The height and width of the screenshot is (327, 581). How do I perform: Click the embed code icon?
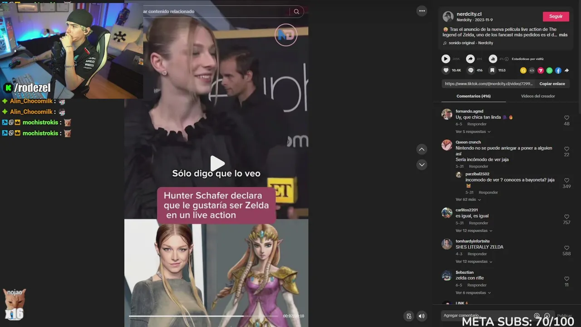point(532,70)
